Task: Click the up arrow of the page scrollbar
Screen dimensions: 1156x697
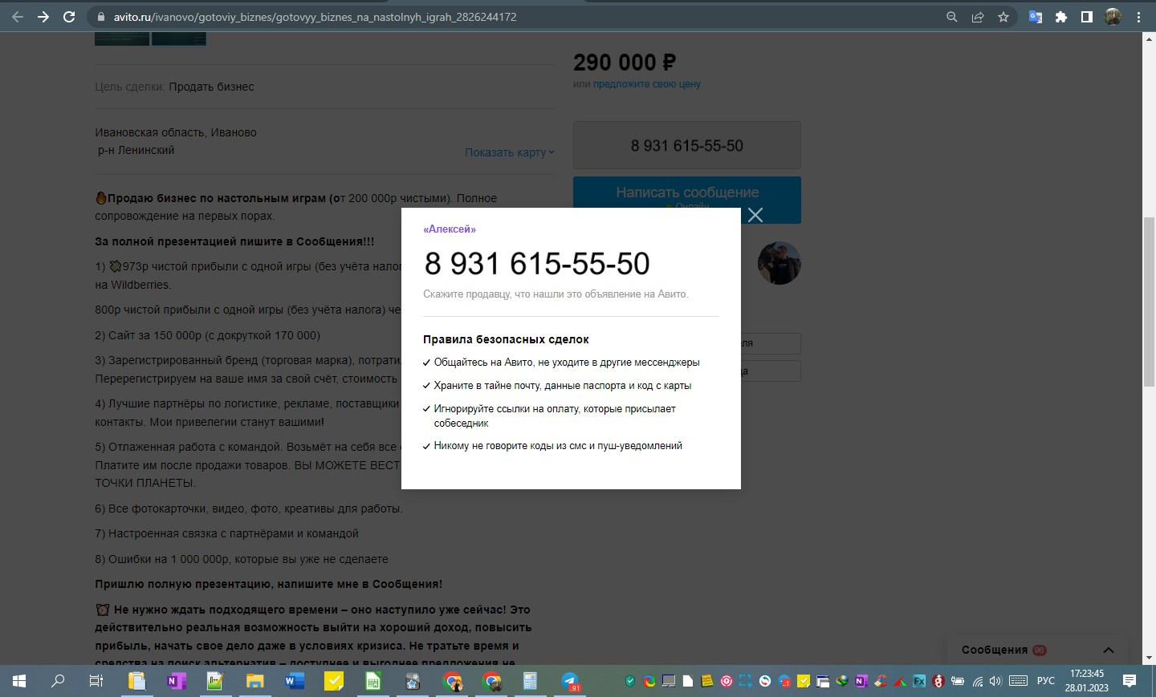Action: coord(1150,38)
